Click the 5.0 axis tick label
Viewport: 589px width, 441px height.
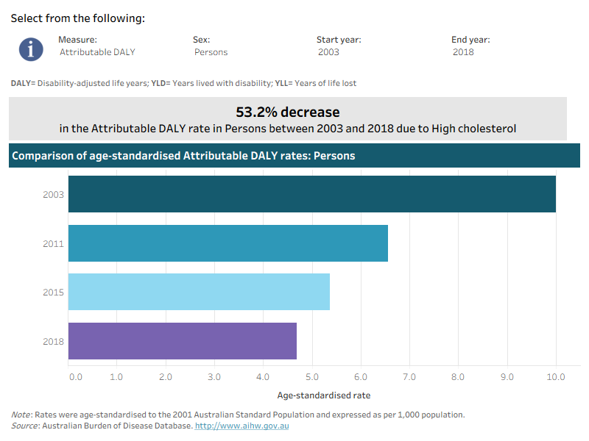(x=311, y=377)
